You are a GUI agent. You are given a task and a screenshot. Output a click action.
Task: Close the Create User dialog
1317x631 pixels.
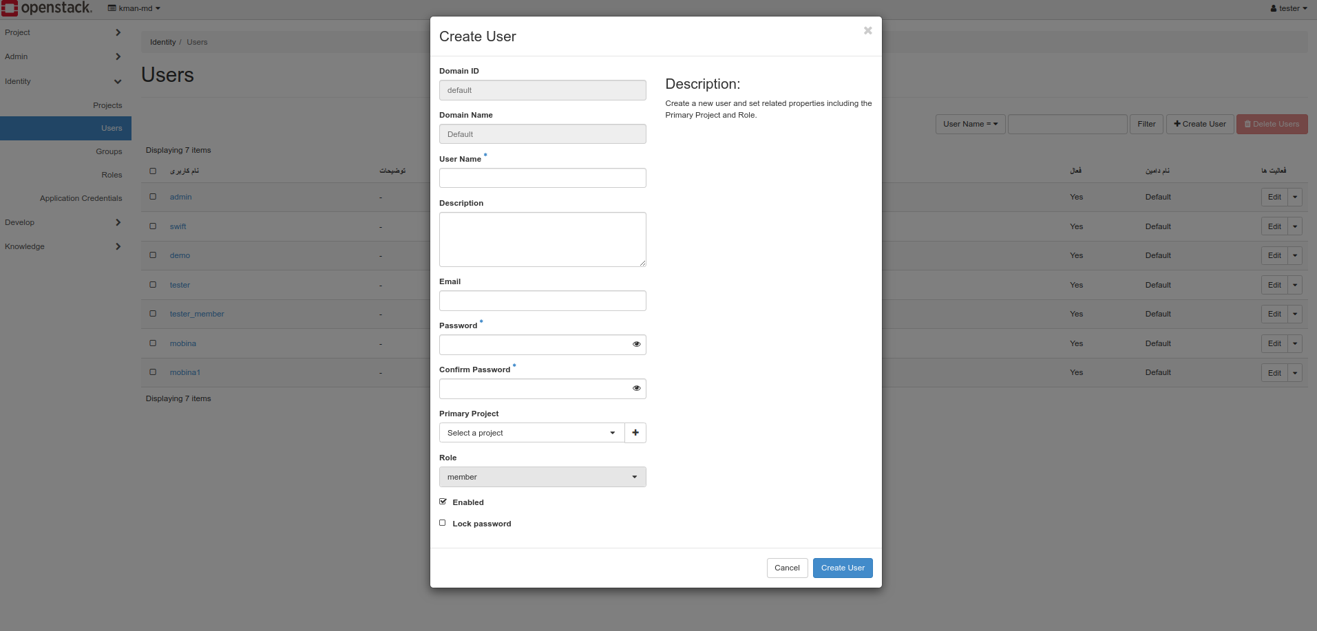867,30
